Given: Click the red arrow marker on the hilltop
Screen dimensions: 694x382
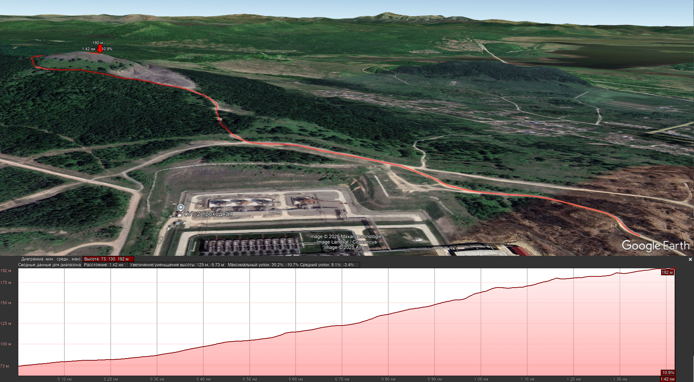Looking at the screenshot, I should pyautogui.click(x=100, y=49).
